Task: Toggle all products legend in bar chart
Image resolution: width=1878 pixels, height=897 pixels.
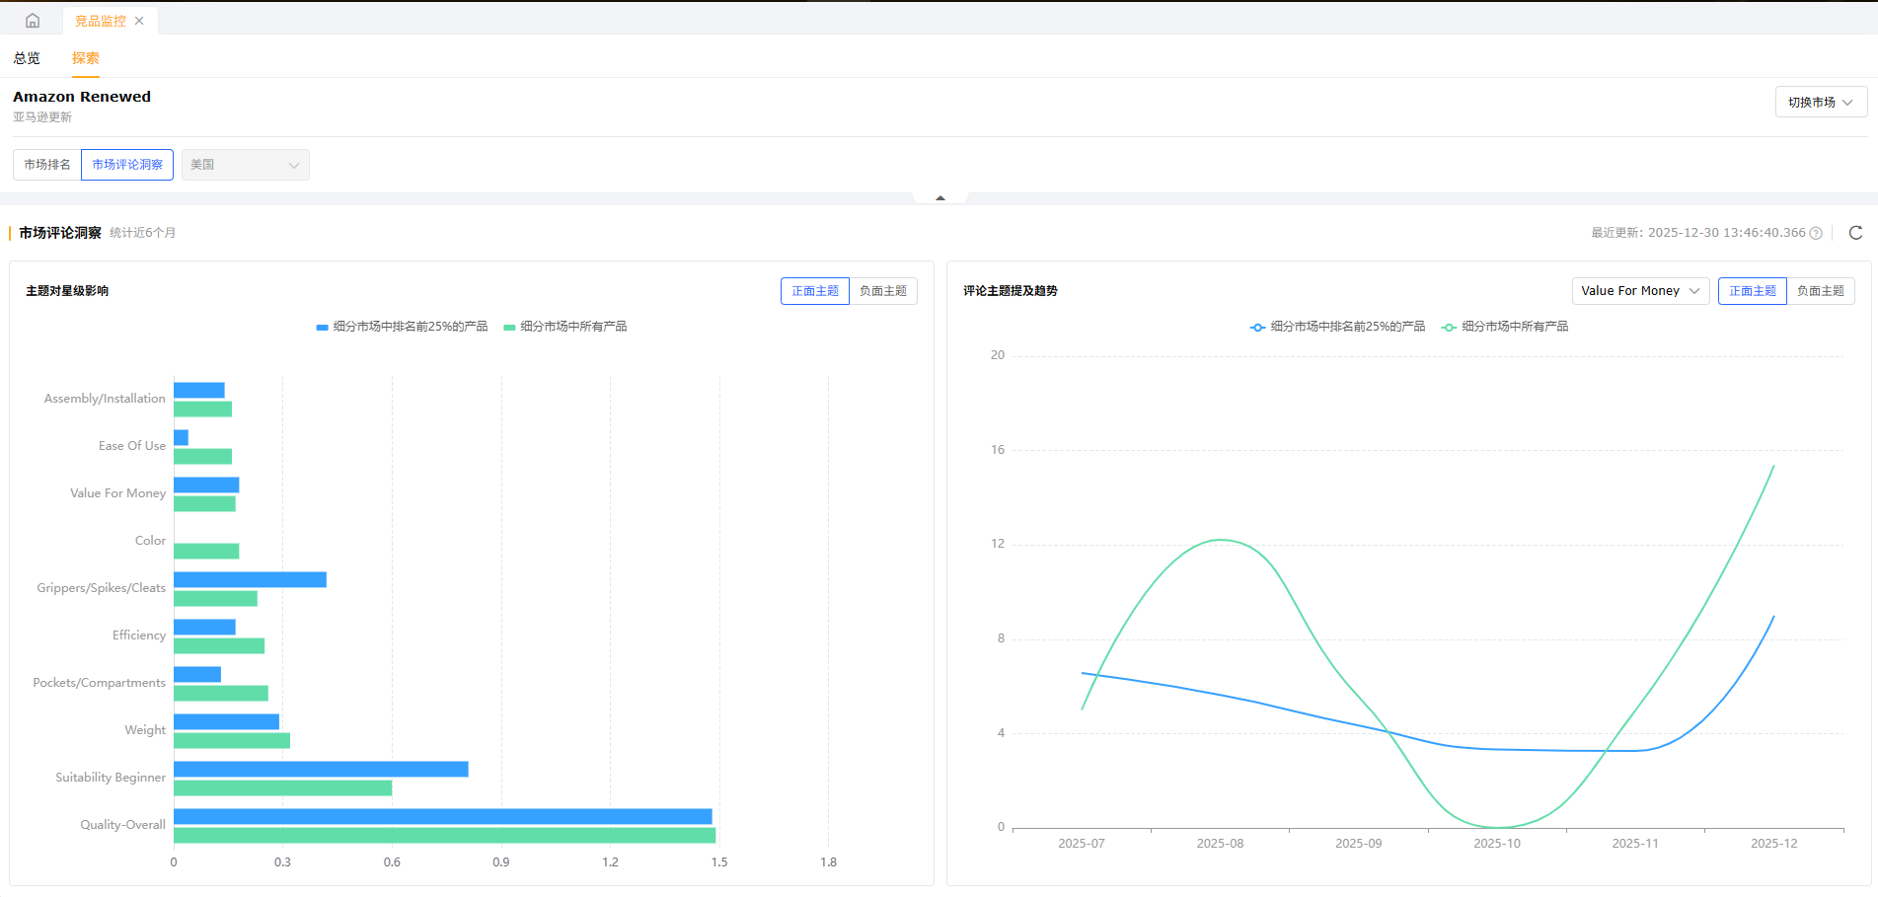Action: tap(565, 327)
